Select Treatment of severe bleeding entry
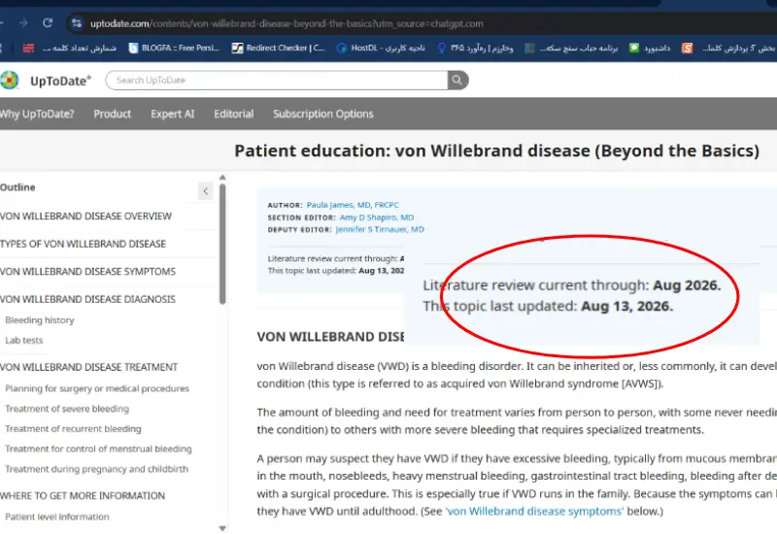The image size is (777, 534). pos(67,409)
